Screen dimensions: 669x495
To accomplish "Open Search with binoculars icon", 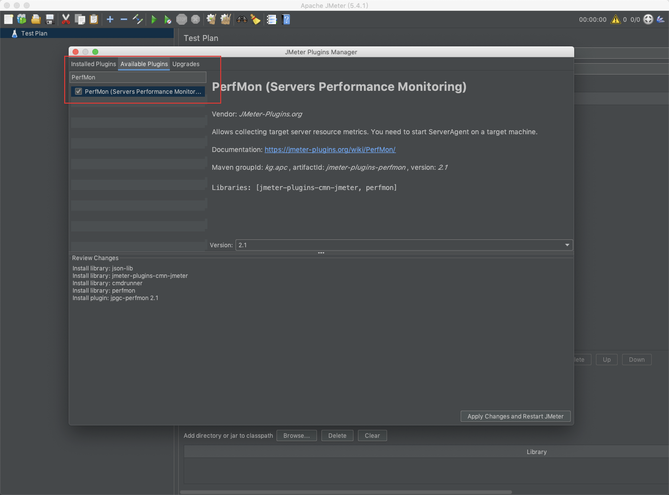I will coord(242,19).
